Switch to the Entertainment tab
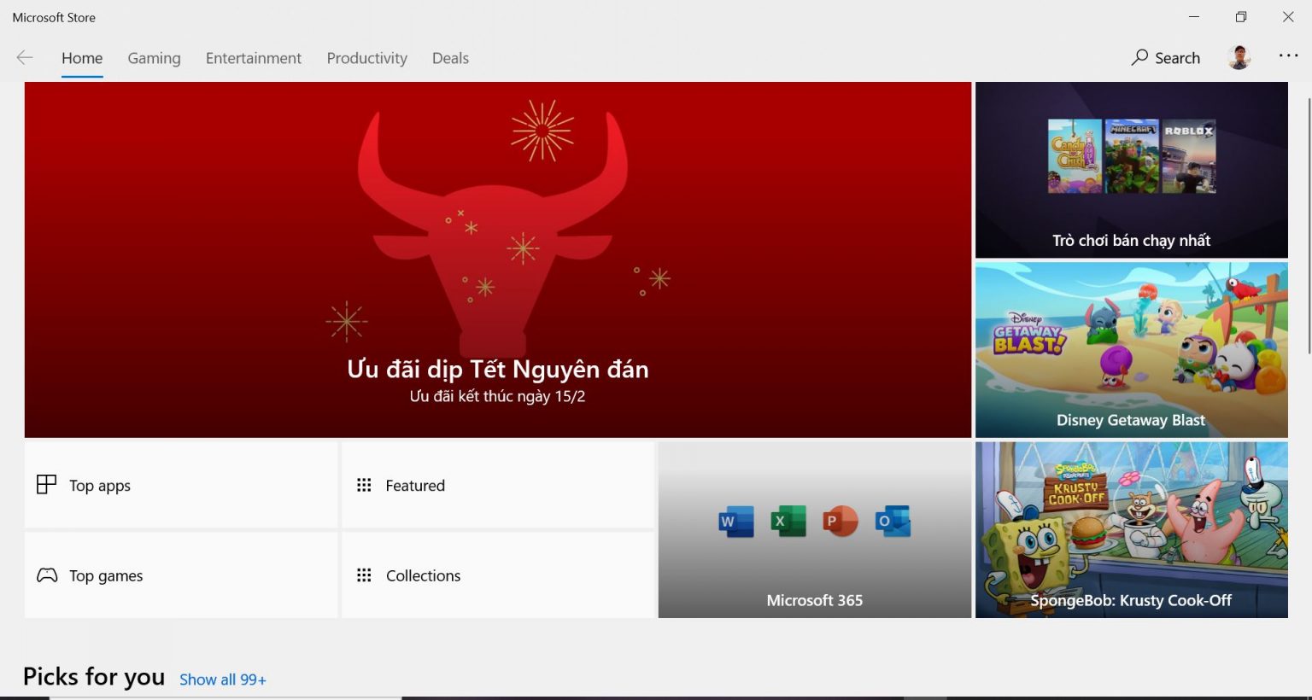 [x=253, y=58]
